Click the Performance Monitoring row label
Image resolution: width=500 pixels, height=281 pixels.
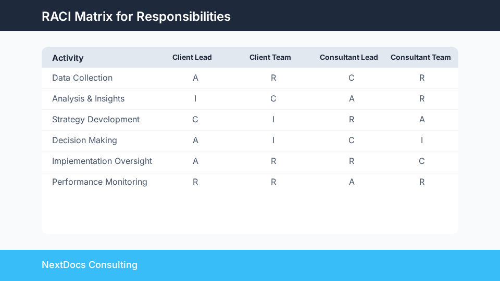click(99, 182)
